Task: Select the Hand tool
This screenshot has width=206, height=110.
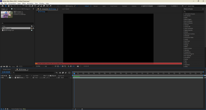Action: (x=8, y=6)
